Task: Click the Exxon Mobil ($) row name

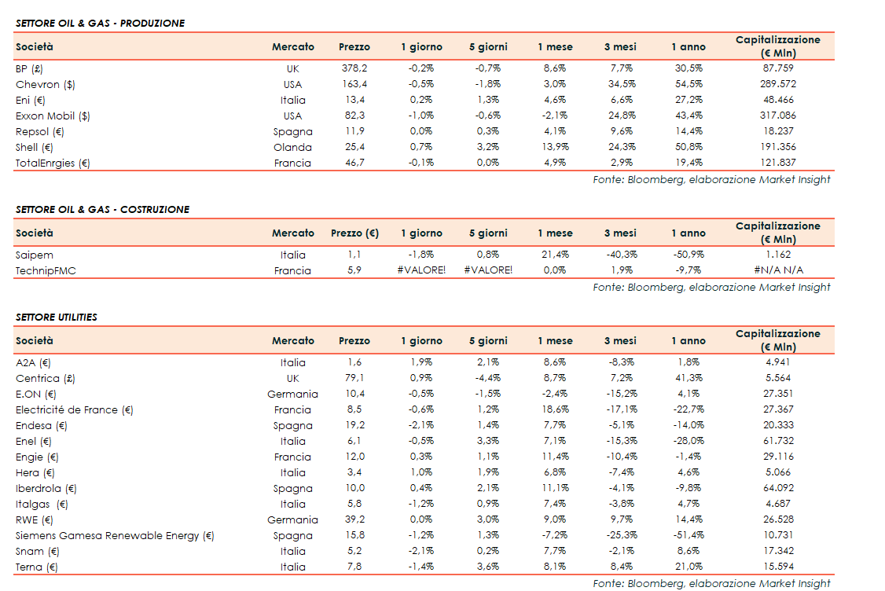Action: pyautogui.click(x=53, y=116)
